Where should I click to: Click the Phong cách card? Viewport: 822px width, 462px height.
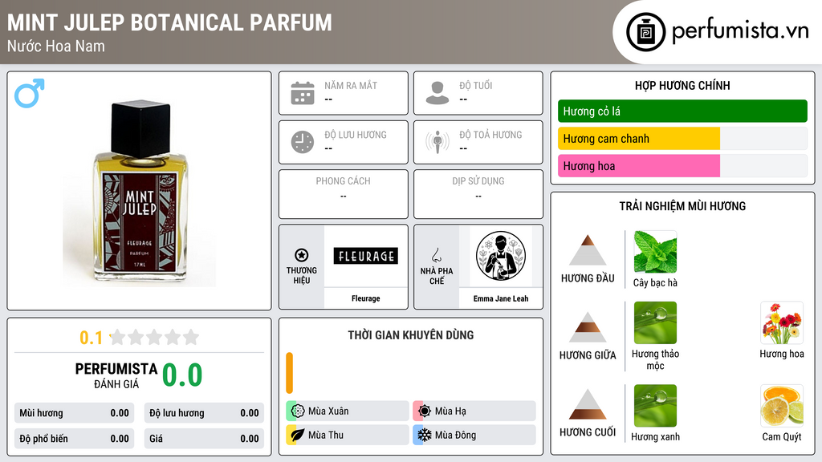344,194
